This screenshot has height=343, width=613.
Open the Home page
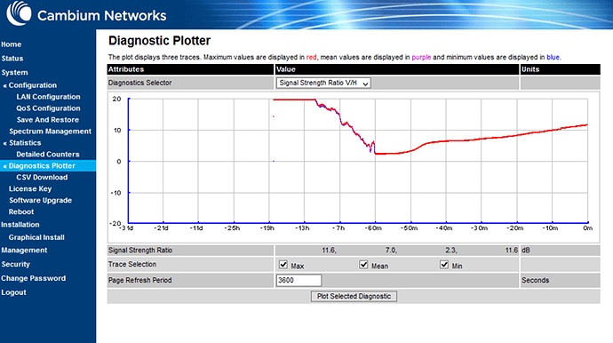[12, 44]
